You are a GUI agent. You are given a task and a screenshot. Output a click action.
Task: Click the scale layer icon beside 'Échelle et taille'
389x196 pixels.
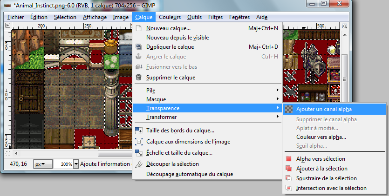[138, 152]
